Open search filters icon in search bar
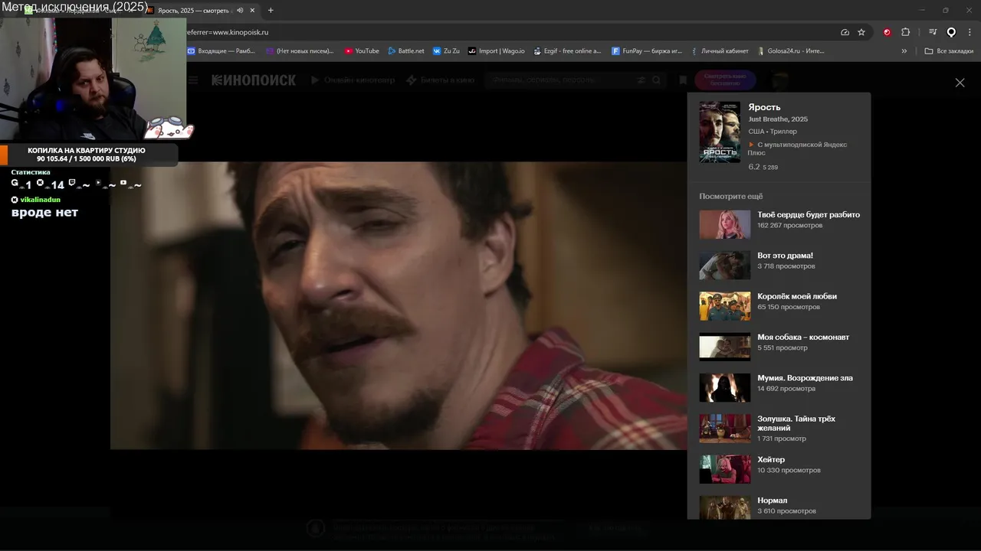Image resolution: width=981 pixels, height=551 pixels. click(641, 80)
